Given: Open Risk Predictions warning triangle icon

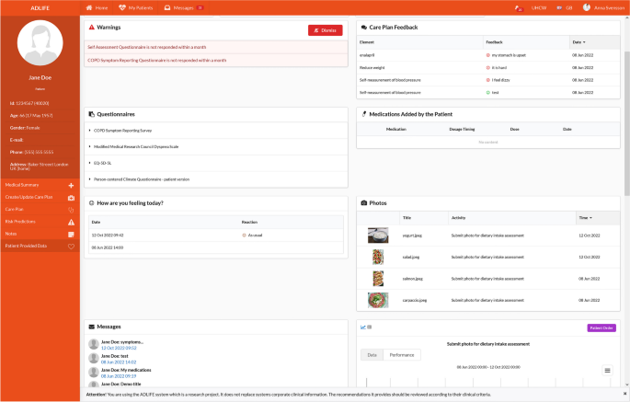Looking at the screenshot, I should (71, 222).
